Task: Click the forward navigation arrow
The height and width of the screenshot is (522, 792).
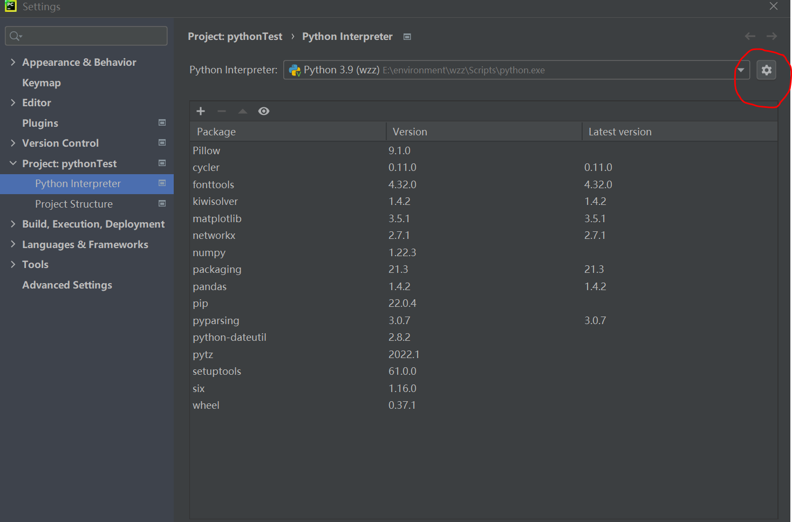Action: point(771,36)
